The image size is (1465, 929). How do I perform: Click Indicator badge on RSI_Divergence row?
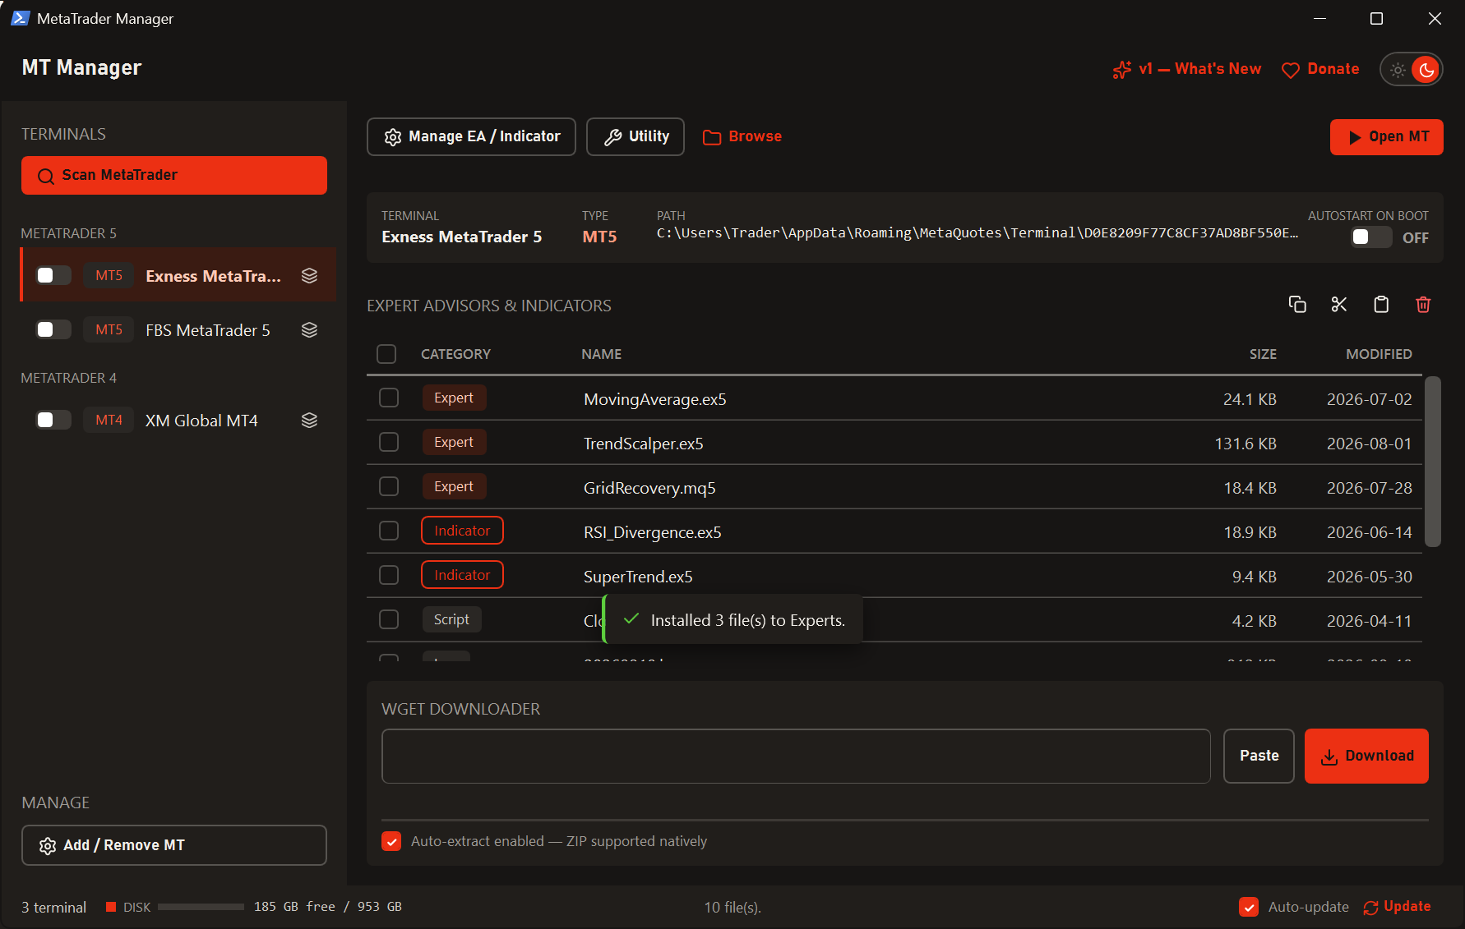(x=462, y=531)
